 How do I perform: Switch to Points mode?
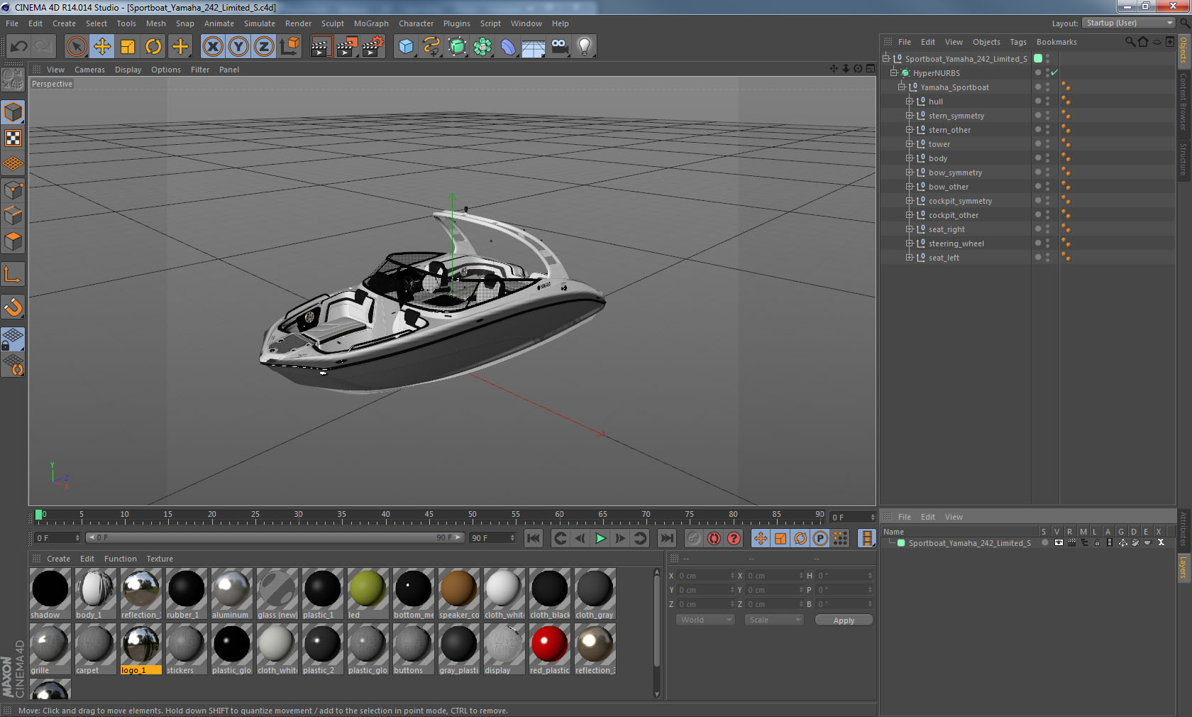click(13, 190)
